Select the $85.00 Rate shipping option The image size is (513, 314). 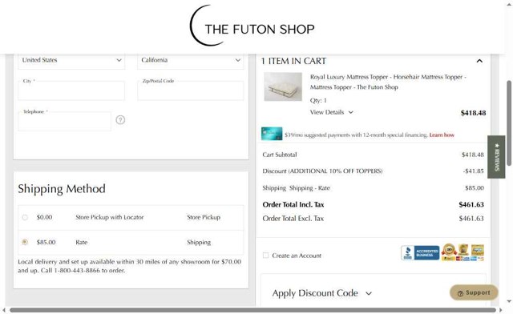25,242
